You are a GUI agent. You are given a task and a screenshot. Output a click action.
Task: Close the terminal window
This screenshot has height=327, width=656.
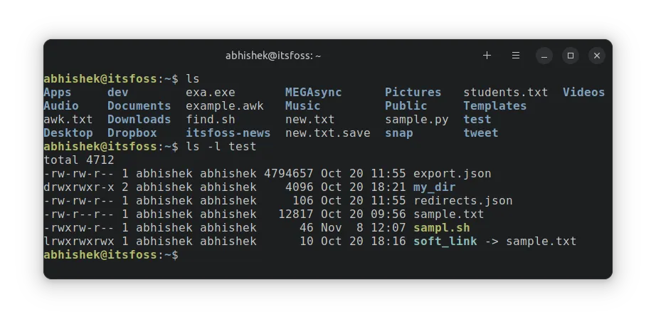[598, 56]
